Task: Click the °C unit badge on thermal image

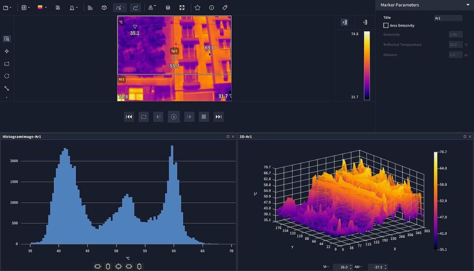Action: coord(121,22)
